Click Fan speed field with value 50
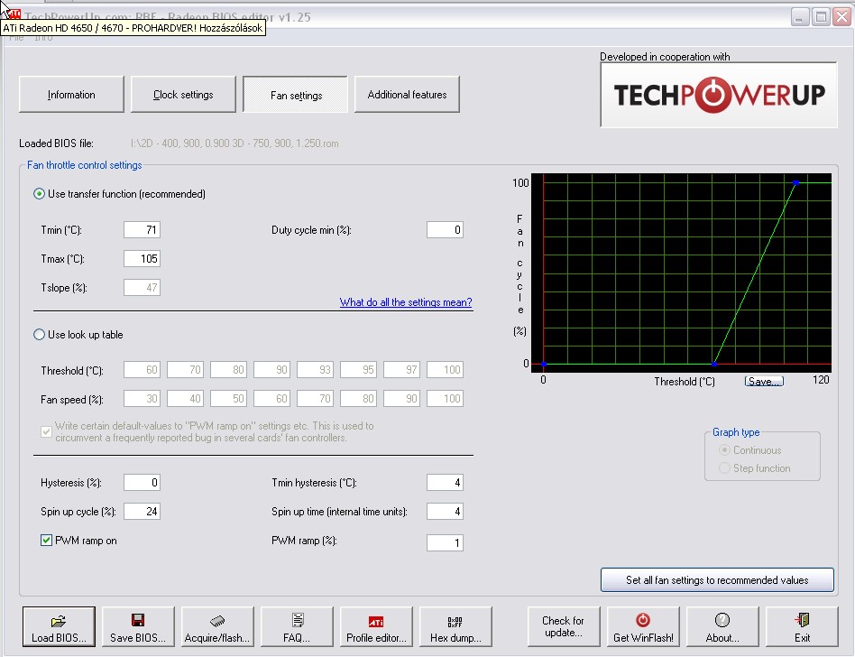The width and height of the screenshot is (855, 657). point(228,398)
